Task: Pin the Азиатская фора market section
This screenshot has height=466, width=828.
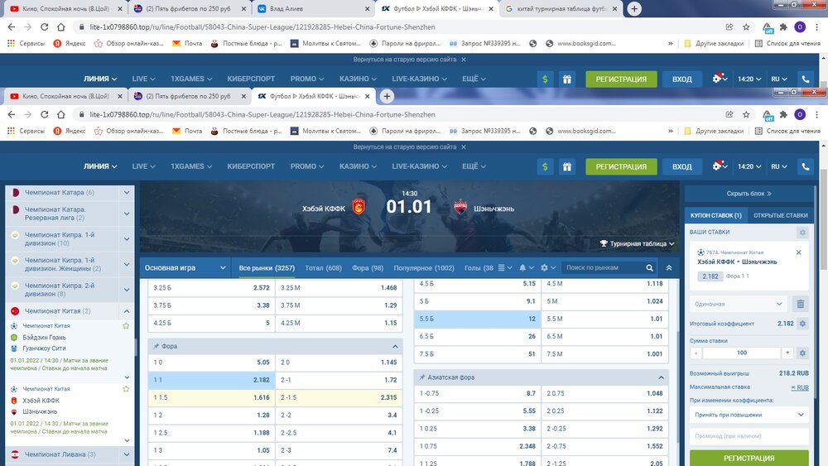Action: click(x=422, y=377)
